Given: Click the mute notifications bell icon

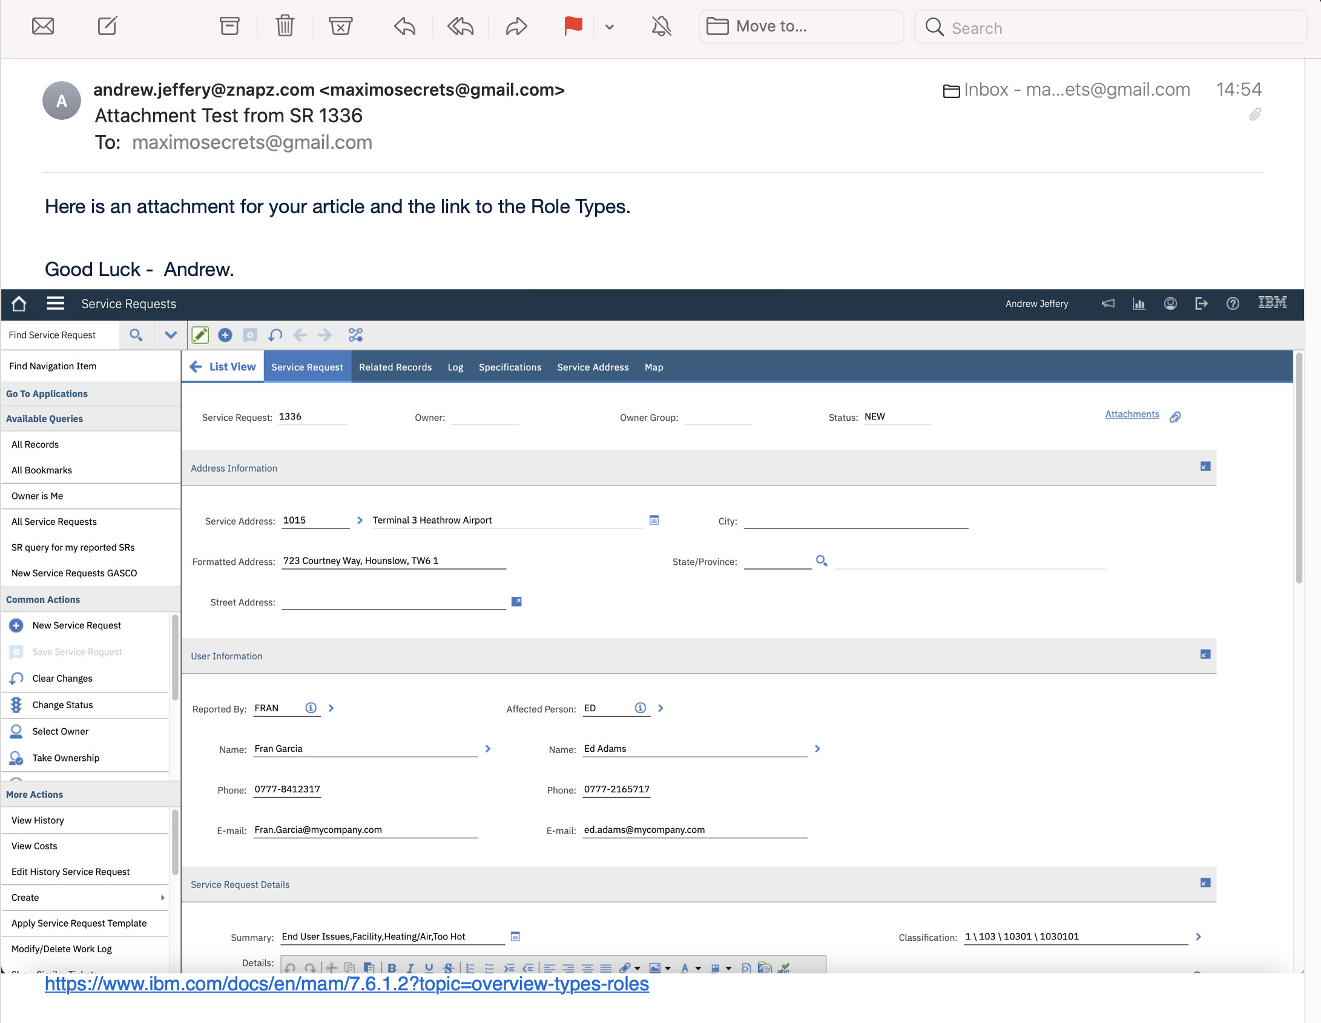Looking at the screenshot, I should (661, 26).
